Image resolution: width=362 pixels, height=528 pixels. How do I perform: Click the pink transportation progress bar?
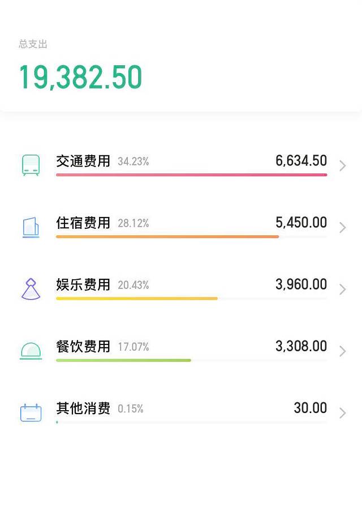[191, 175]
